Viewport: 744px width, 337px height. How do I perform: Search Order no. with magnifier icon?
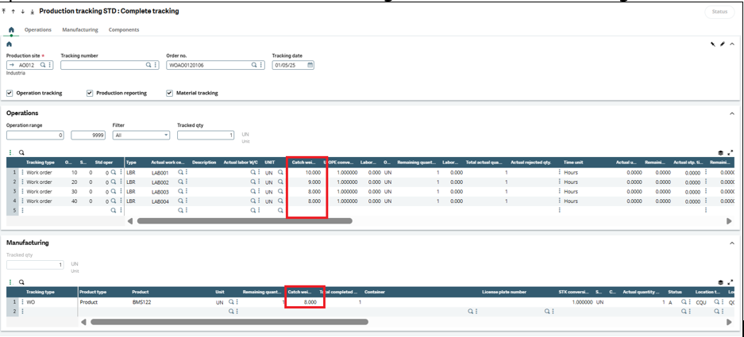[x=254, y=65]
